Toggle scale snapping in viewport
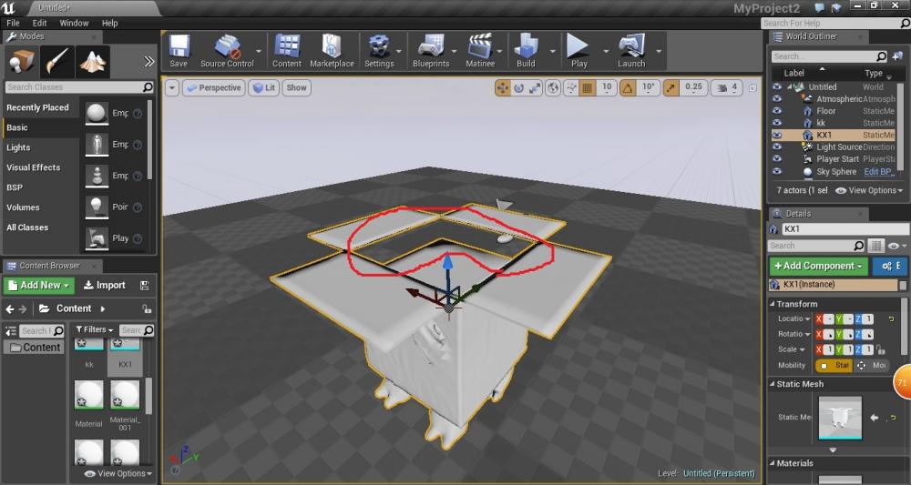Image resolution: width=911 pixels, height=485 pixels. [671, 88]
